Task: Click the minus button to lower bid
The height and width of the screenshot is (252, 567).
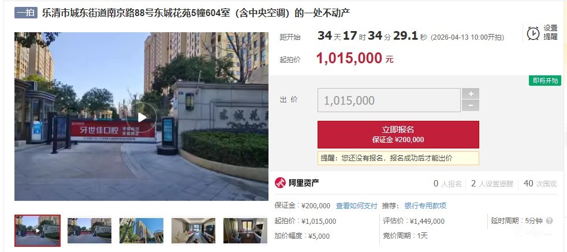Action: click(x=471, y=106)
